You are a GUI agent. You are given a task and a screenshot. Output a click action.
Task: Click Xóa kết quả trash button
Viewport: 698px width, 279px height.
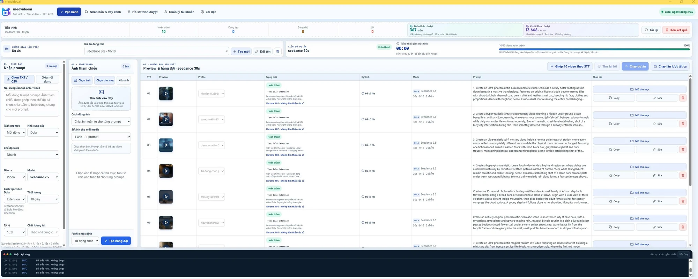pos(676,30)
